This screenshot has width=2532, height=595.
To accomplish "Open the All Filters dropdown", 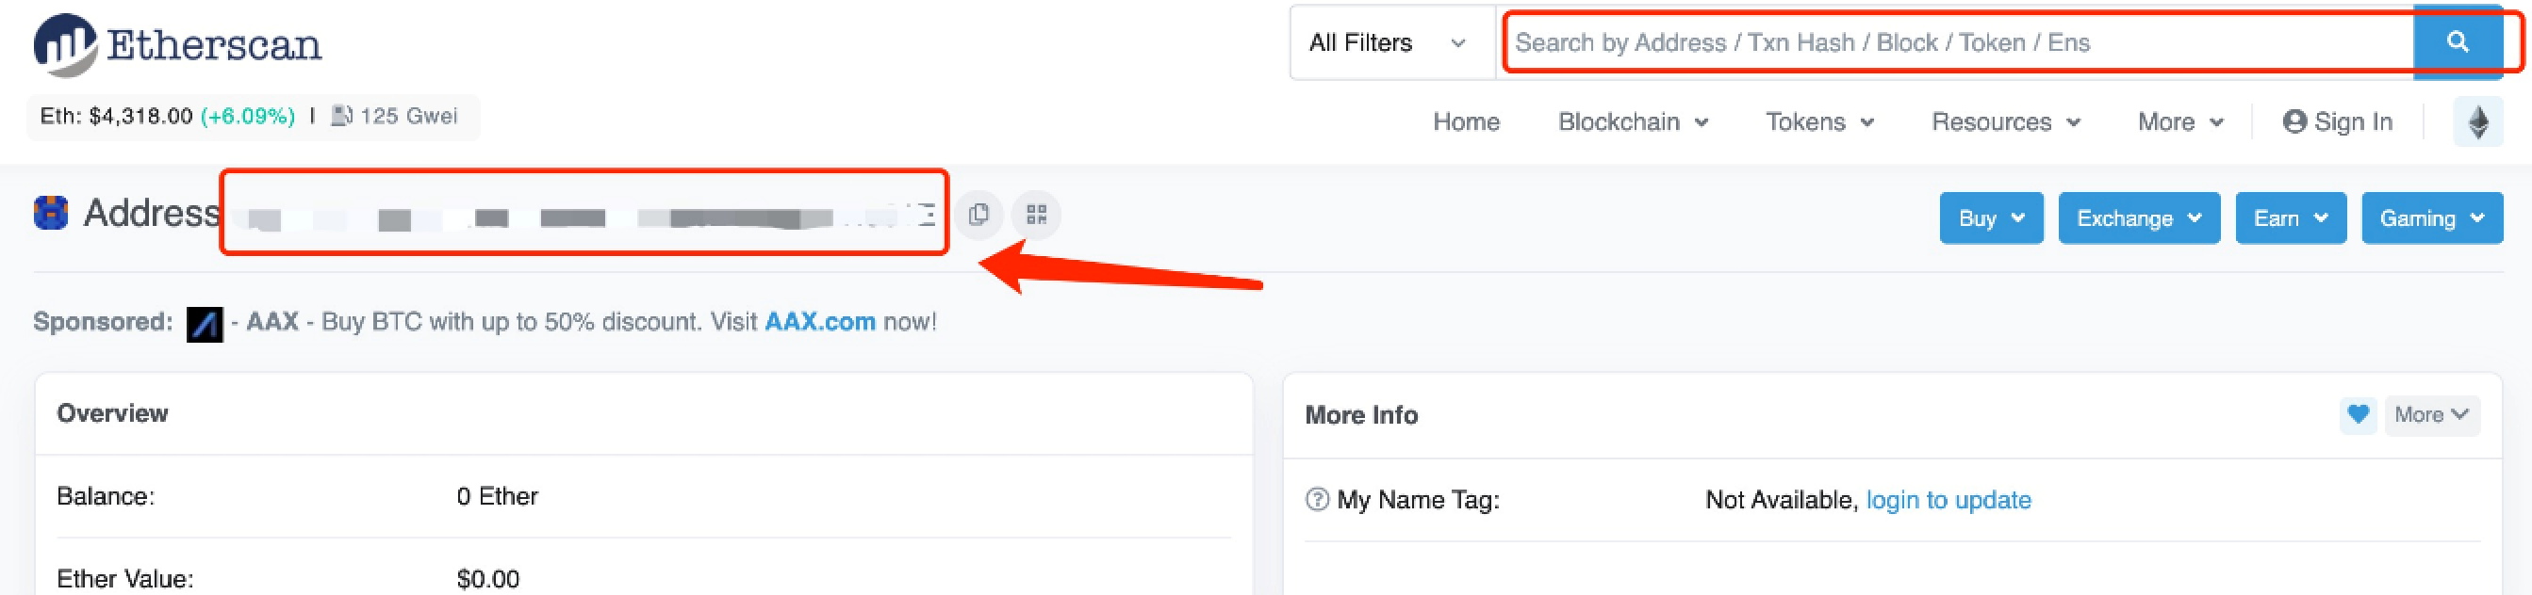I will pos(1388,43).
